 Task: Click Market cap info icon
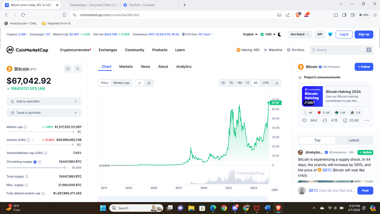[x=25, y=127]
